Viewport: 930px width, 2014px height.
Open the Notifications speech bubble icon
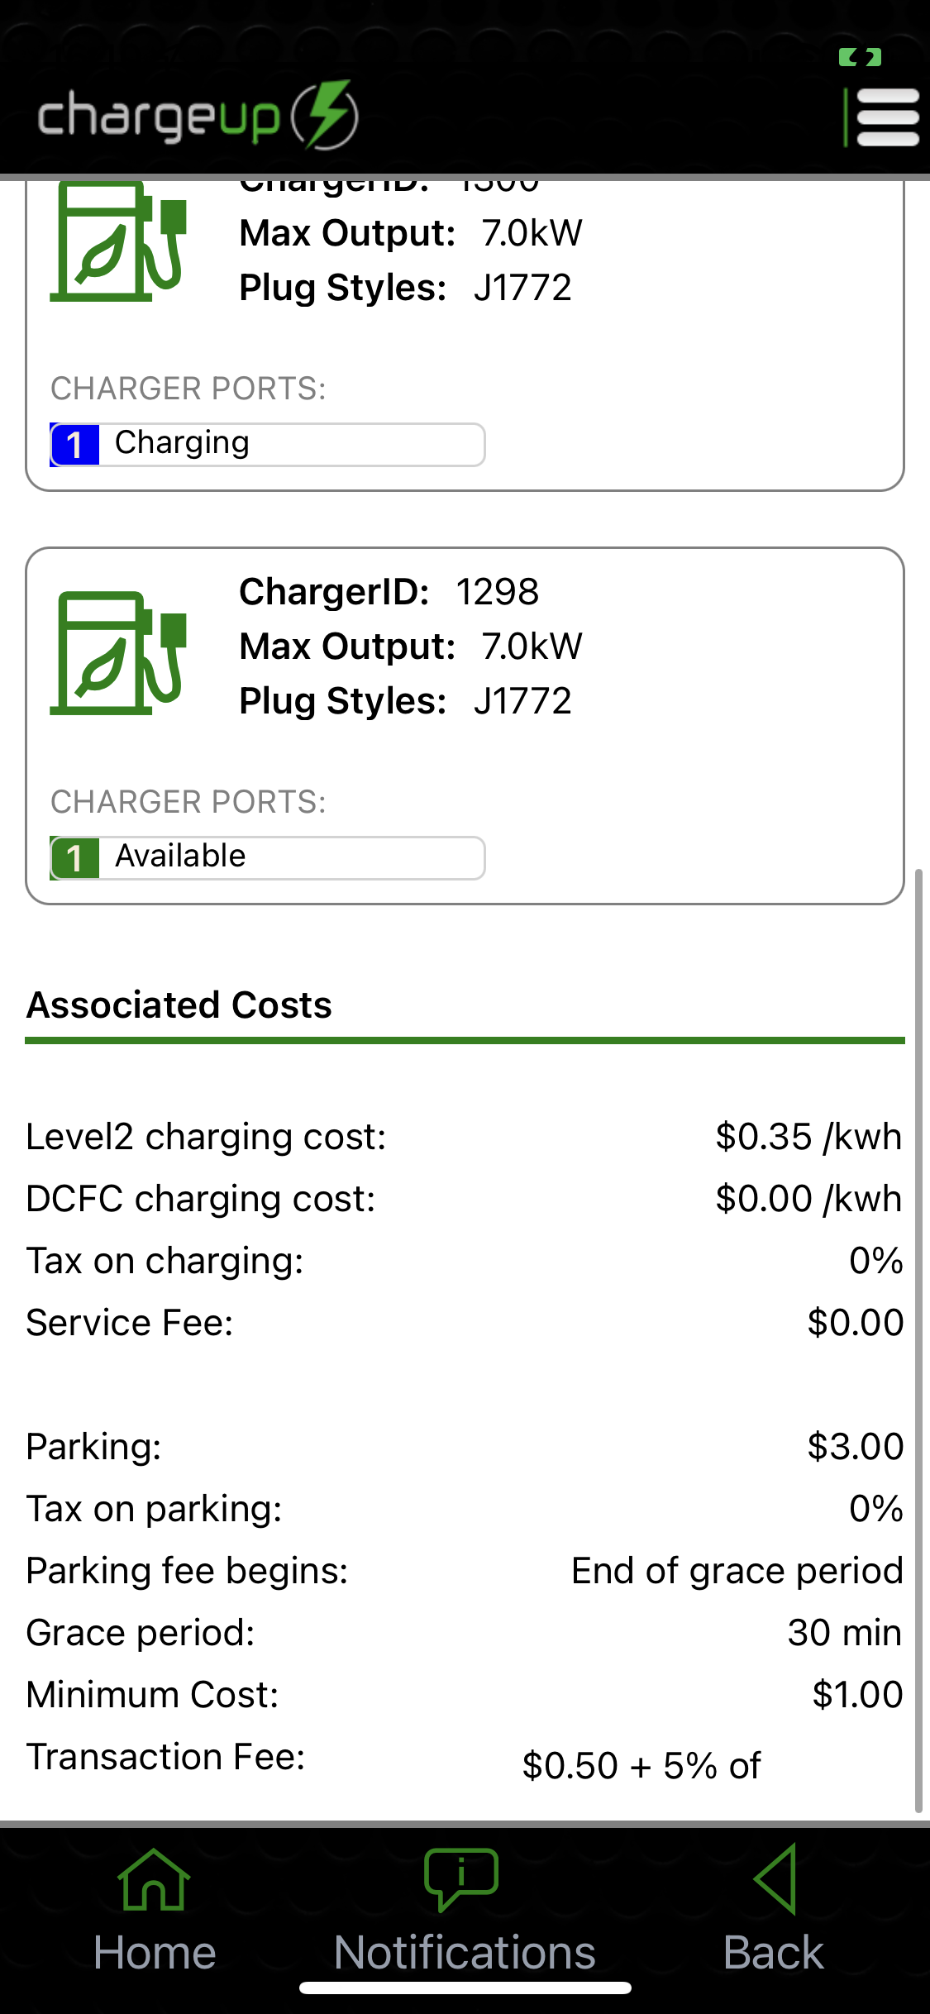pyautogui.click(x=461, y=1878)
